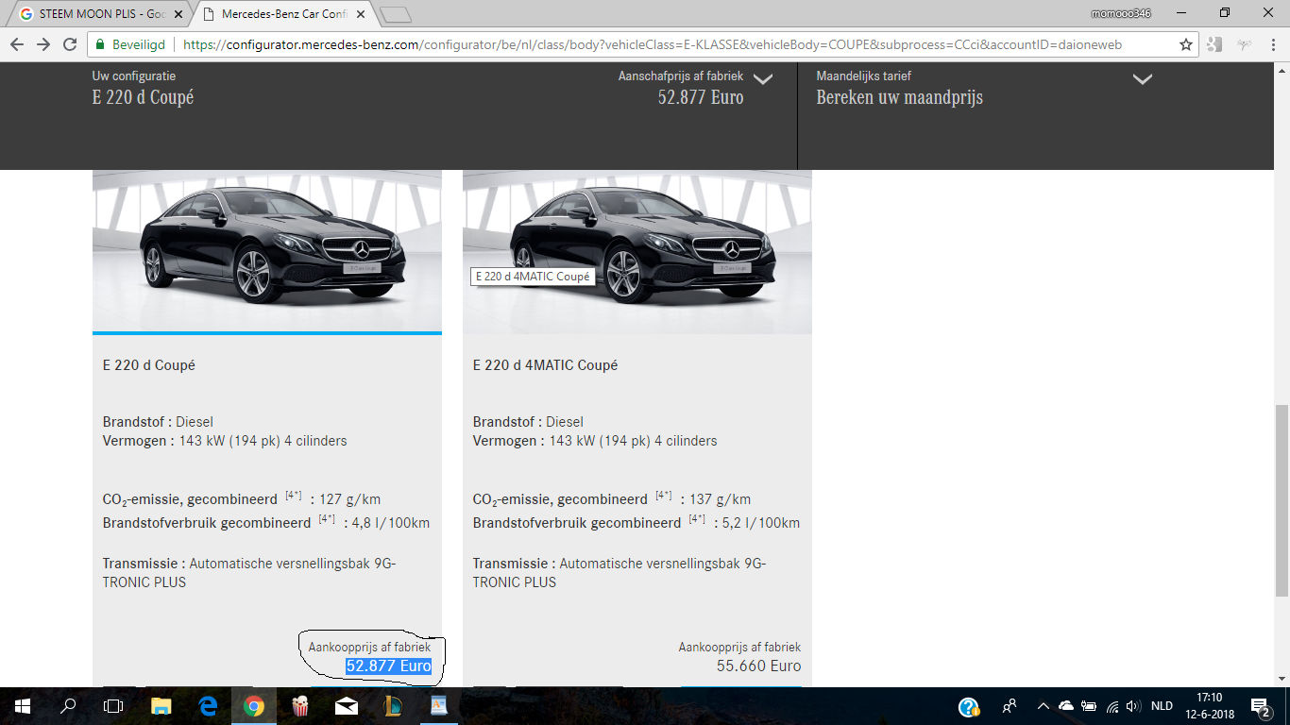
Task: Open footnote [4*] beside 4,8 l/100km
Action: pyautogui.click(x=328, y=518)
